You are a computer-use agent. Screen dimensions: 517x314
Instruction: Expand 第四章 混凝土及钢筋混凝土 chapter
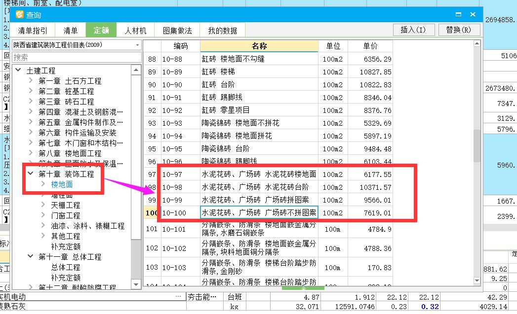pyautogui.click(x=31, y=111)
